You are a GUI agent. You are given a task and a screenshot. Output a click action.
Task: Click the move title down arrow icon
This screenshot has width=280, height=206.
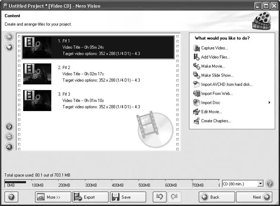tap(9, 47)
